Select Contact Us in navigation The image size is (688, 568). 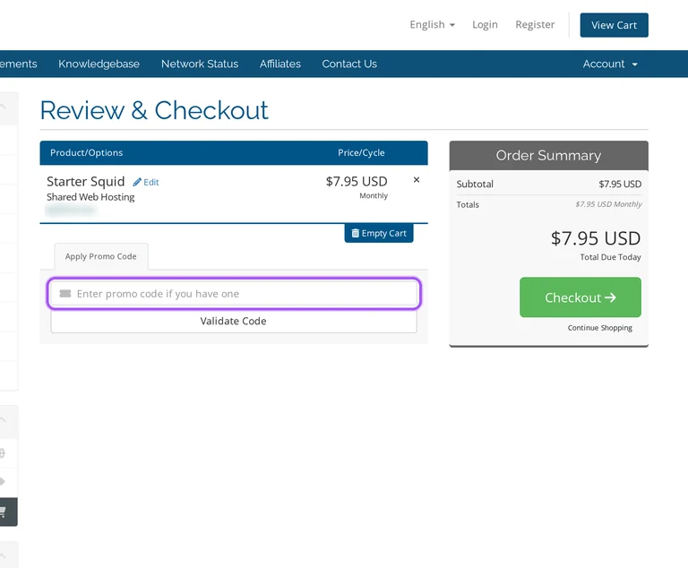(x=349, y=64)
